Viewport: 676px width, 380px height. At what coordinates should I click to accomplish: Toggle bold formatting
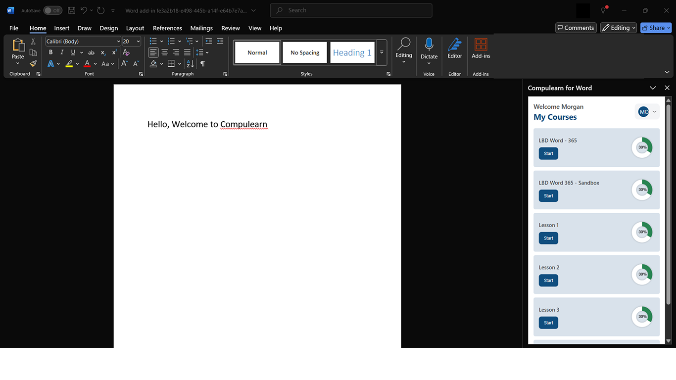tap(50, 52)
